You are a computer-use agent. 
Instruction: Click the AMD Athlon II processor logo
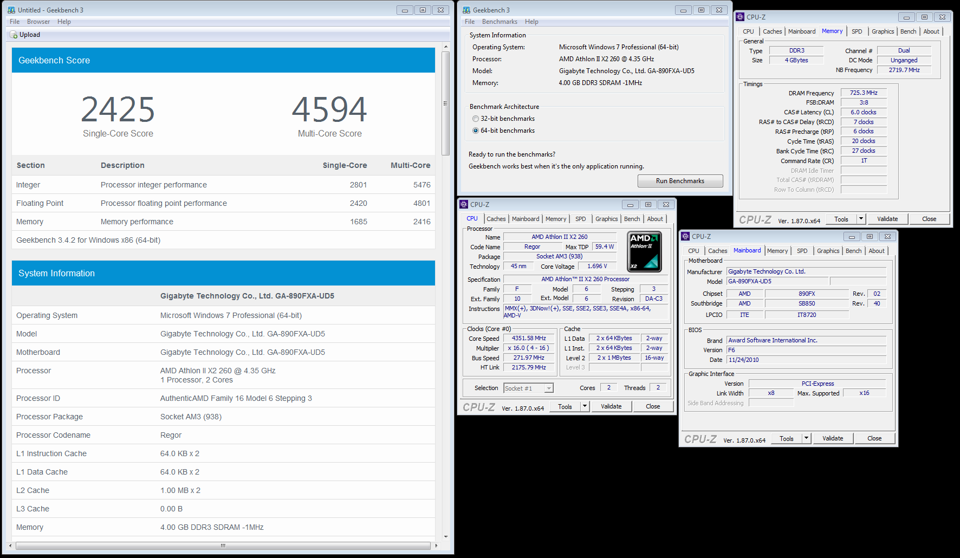pos(644,251)
